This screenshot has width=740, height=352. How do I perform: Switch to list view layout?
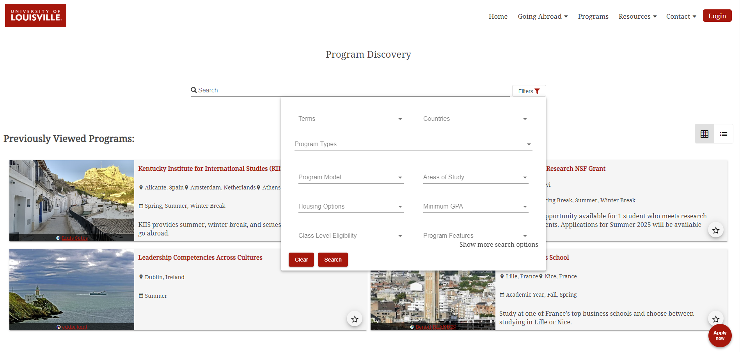tap(724, 134)
